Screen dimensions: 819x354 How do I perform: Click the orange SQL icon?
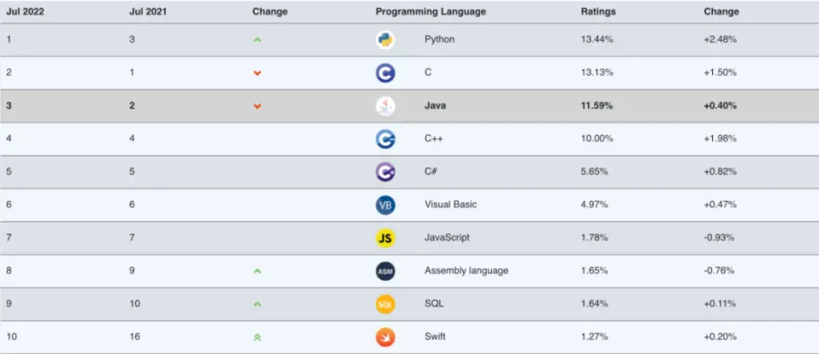385,304
